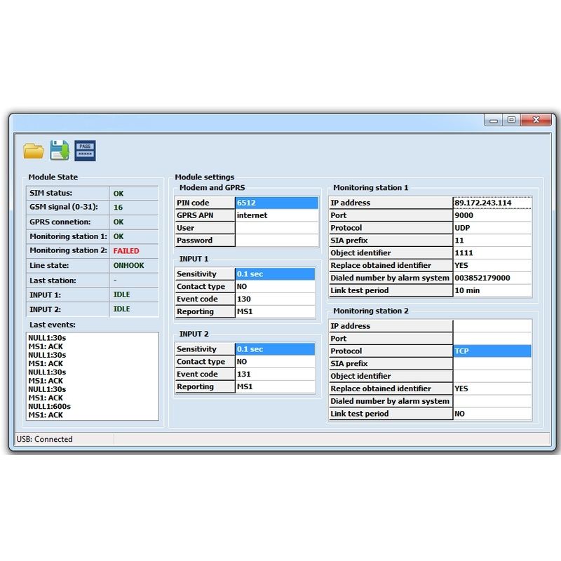
Task: Toggle Replace obtained identifier for Monitoring station 1
Action: 491,265
